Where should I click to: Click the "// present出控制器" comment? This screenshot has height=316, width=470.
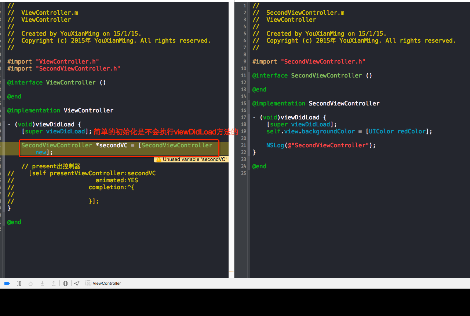(x=51, y=166)
